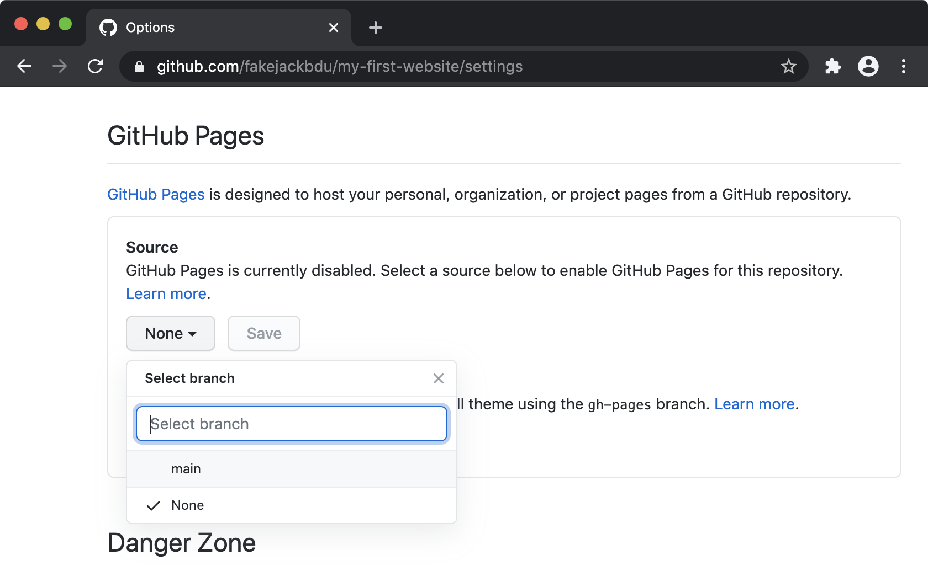
Task: Click the lock icon in the address bar
Action: tap(139, 67)
